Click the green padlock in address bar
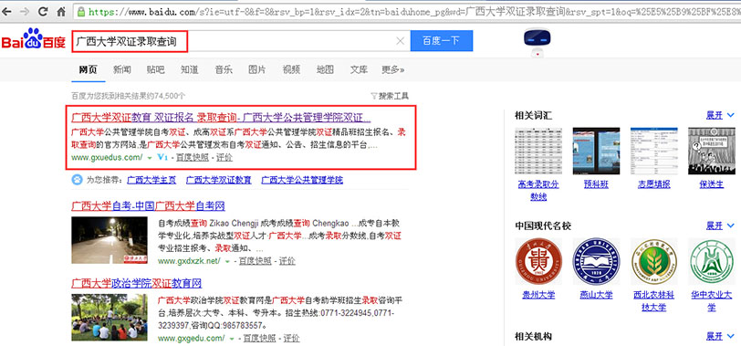The image size is (741, 346). click(x=81, y=11)
